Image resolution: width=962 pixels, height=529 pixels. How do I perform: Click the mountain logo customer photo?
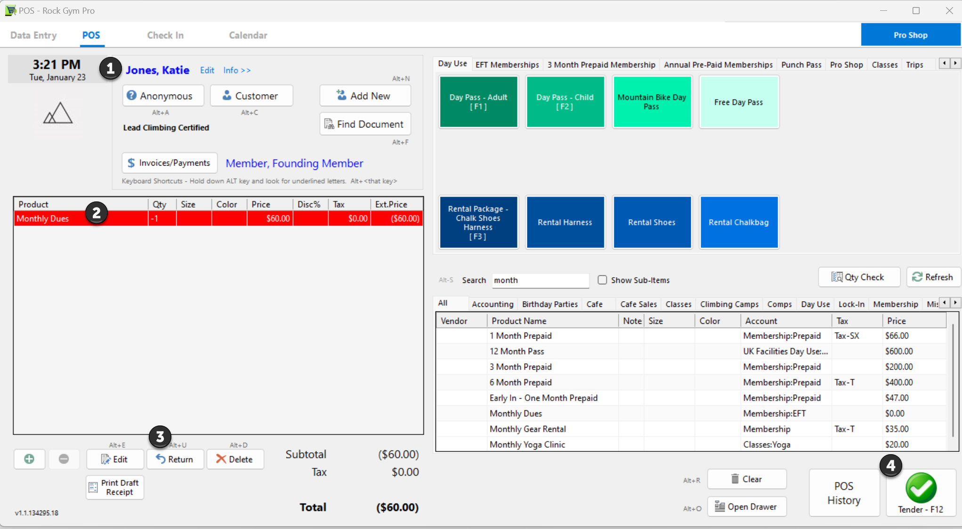pos(58,113)
